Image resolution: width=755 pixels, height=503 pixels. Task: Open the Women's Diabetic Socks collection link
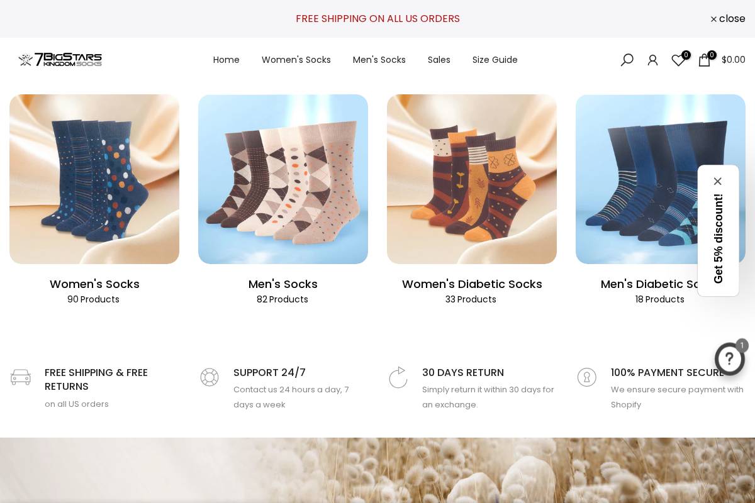click(x=472, y=284)
